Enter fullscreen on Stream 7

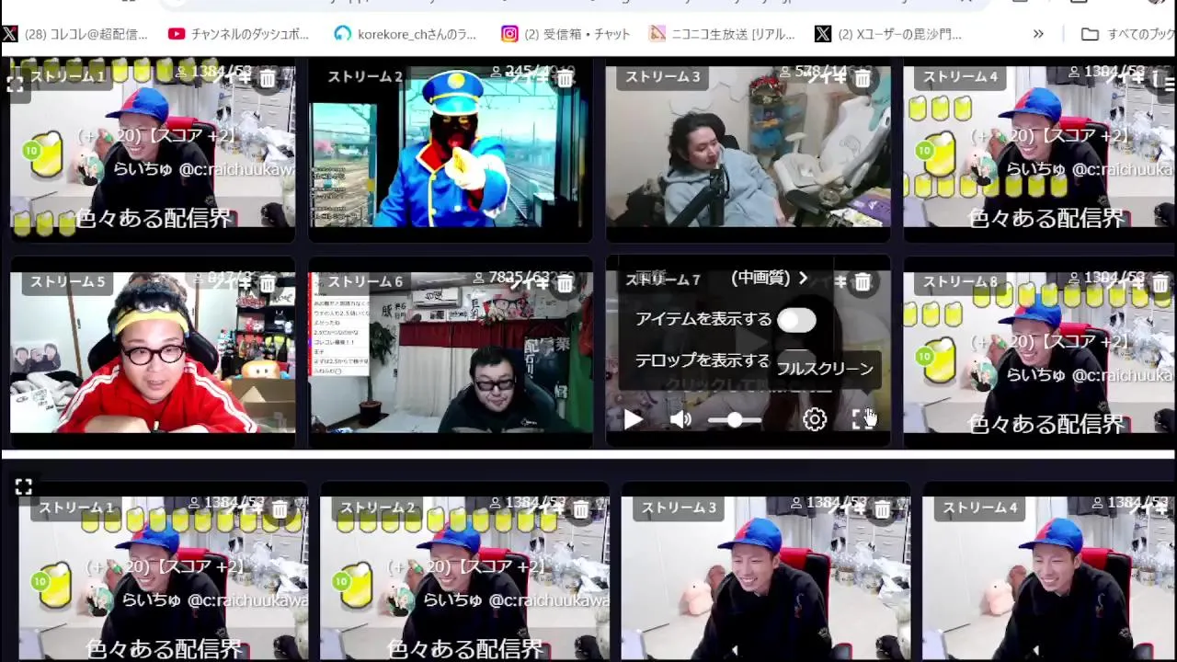(863, 420)
